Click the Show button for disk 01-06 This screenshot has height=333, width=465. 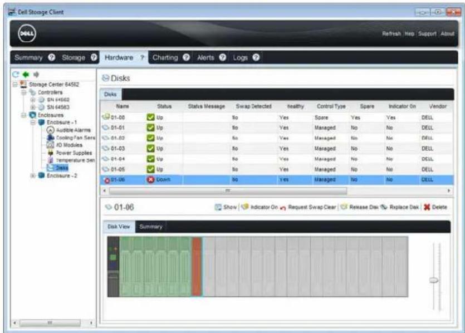pyautogui.click(x=226, y=207)
